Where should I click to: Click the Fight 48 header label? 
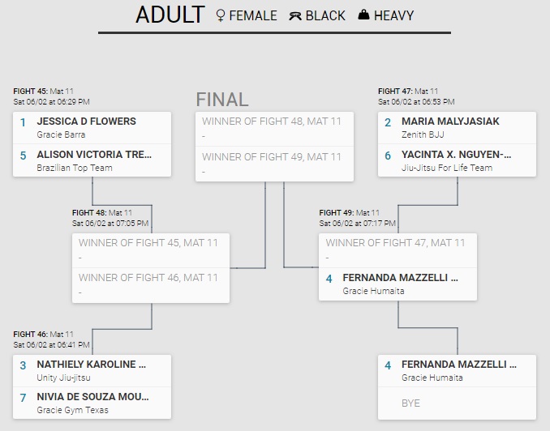88,213
